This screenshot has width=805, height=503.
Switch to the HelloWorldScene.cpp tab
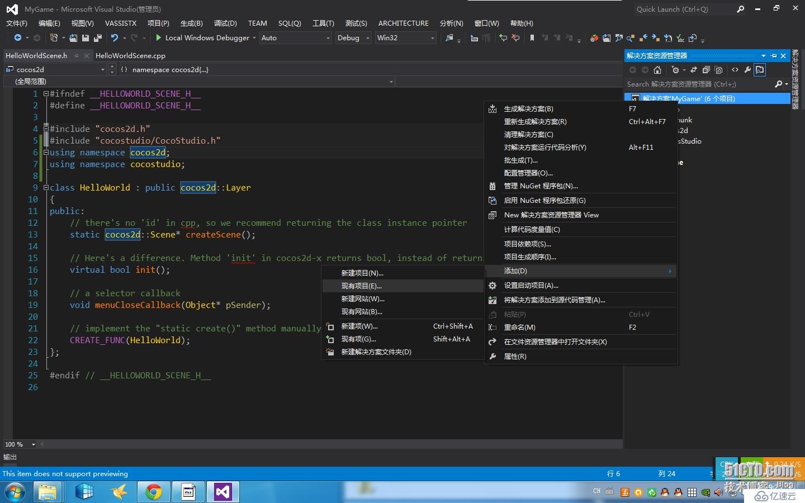pos(130,55)
